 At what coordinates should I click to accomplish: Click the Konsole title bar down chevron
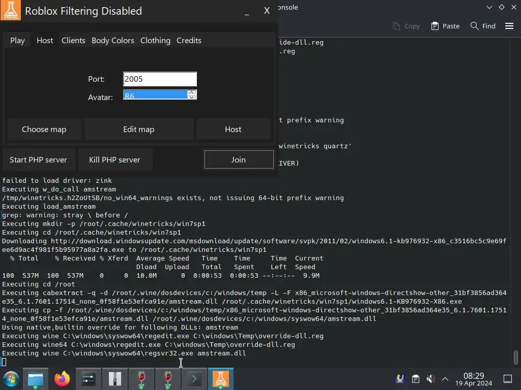[489, 7]
